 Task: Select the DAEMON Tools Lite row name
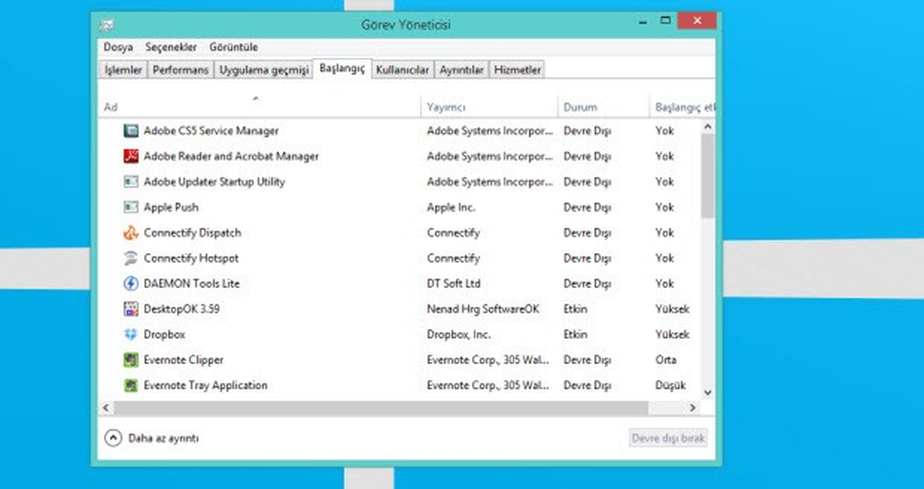coord(192,283)
